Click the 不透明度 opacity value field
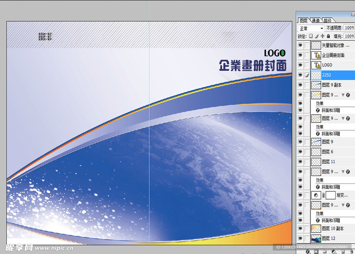Image resolution: width=355 pixels, height=254 pixels. (x=349, y=28)
